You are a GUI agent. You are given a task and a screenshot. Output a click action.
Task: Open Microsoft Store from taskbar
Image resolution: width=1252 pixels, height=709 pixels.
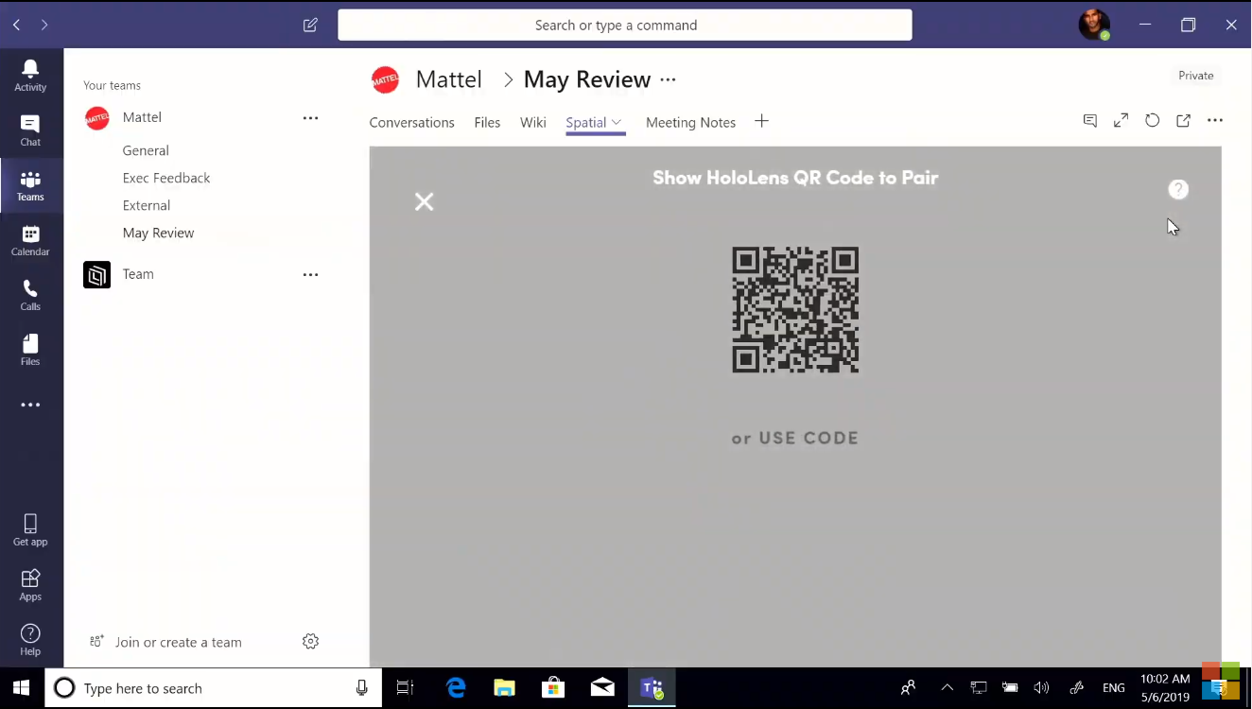tap(553, 688)
